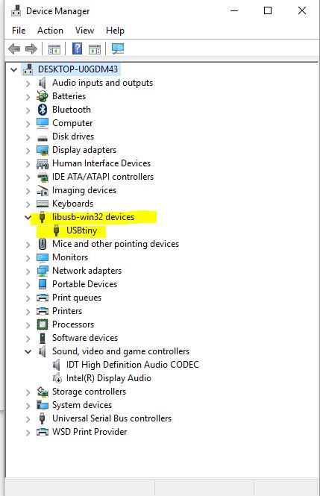Click the Scan for hardware changes icon
The width and height of the screenshot is (320, 496).
pos(118,48)
